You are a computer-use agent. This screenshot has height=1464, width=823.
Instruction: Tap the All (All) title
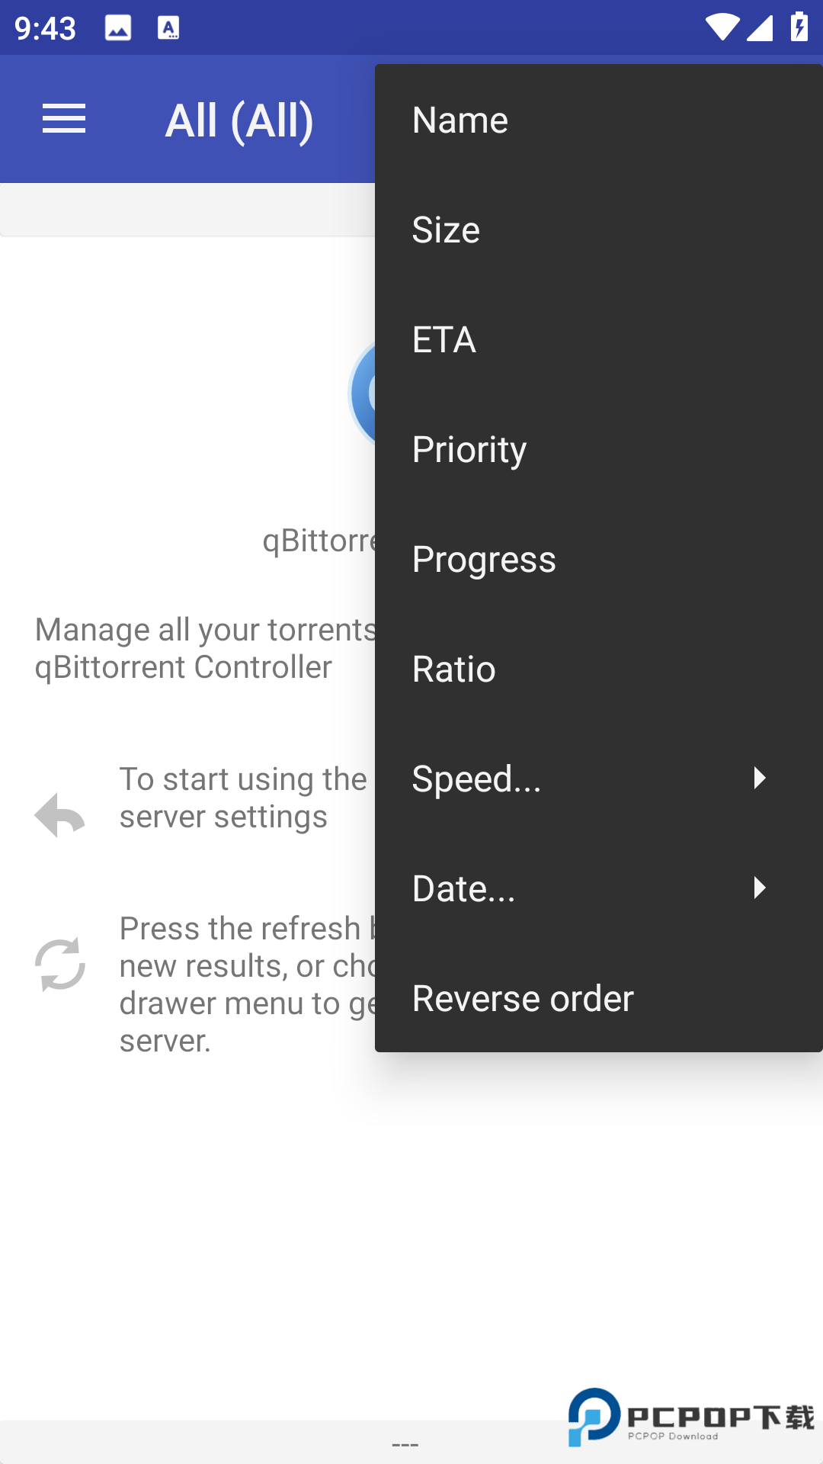[x=239, y=120]
